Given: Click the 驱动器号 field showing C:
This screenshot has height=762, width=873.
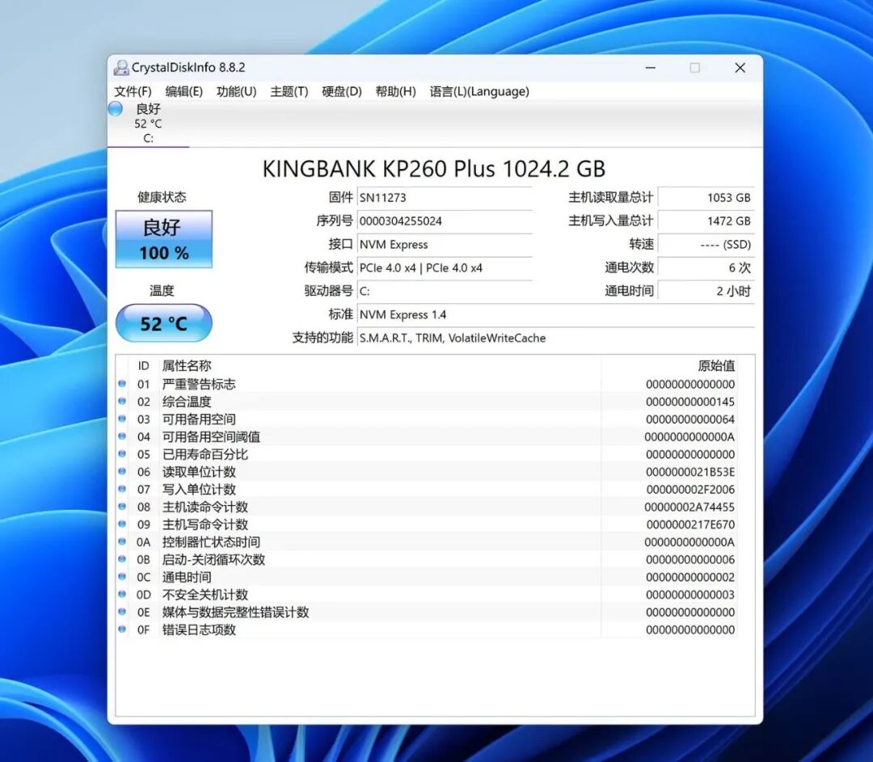Looking at the screenshot, I should coord(445,291).
